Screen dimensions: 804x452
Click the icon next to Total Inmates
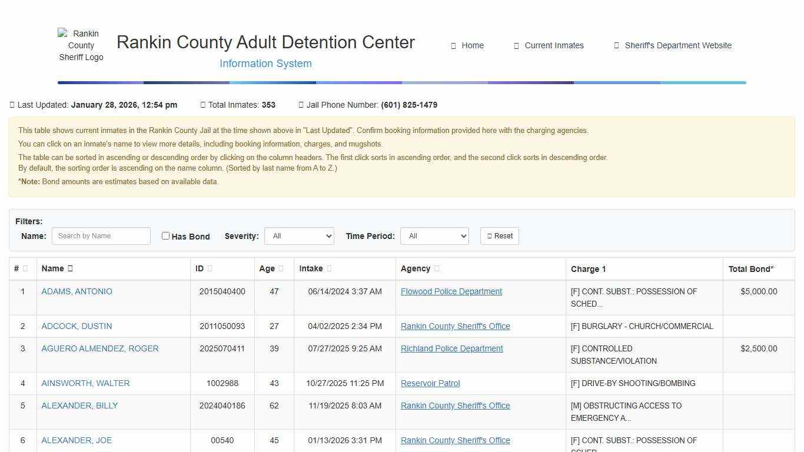(201, 105)
